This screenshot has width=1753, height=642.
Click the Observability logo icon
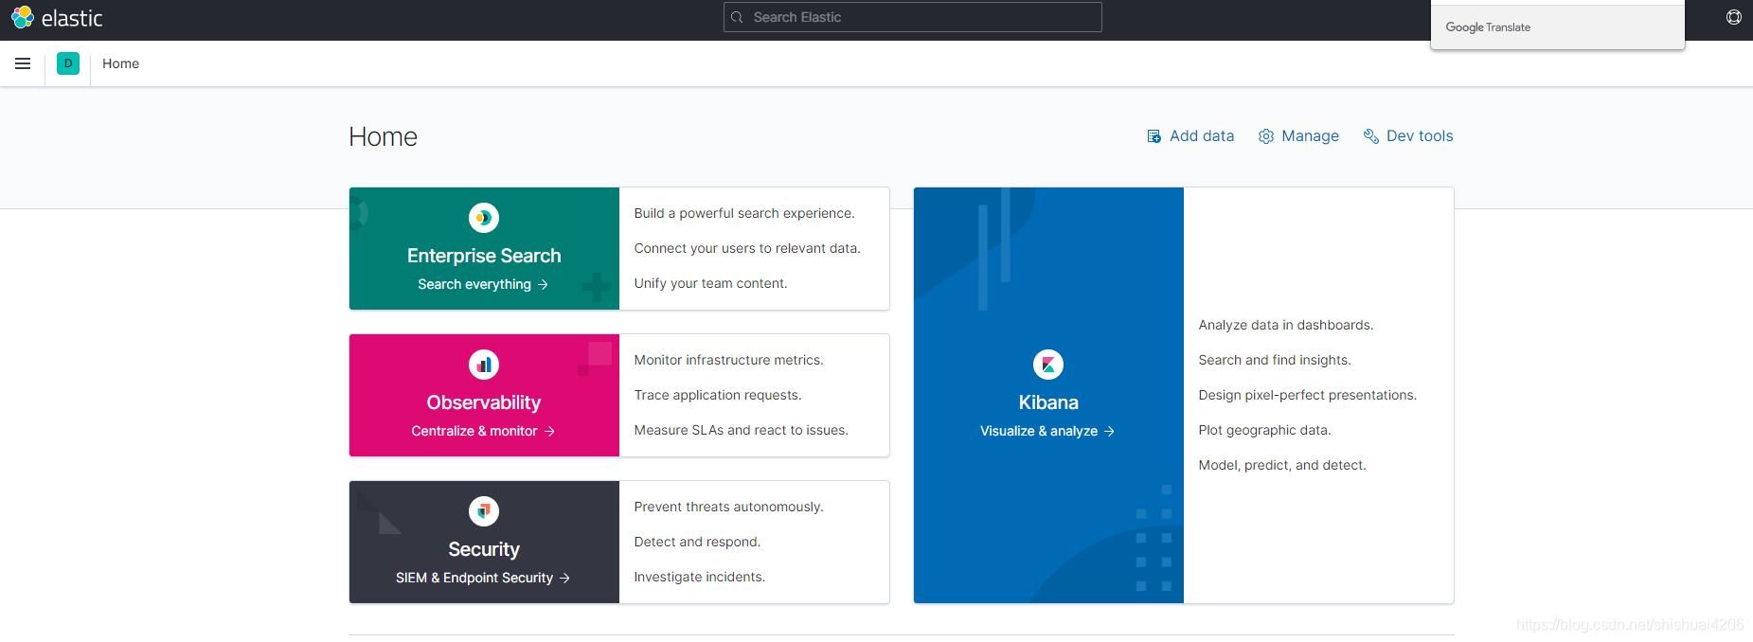484,365
